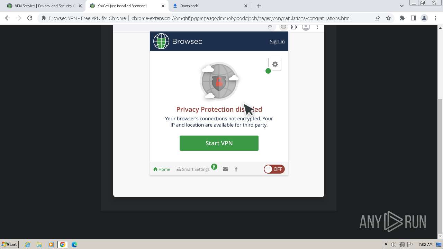Toggle the VPN OFF switch
Viewport: 443px width, 249px height.
(274, 169)
